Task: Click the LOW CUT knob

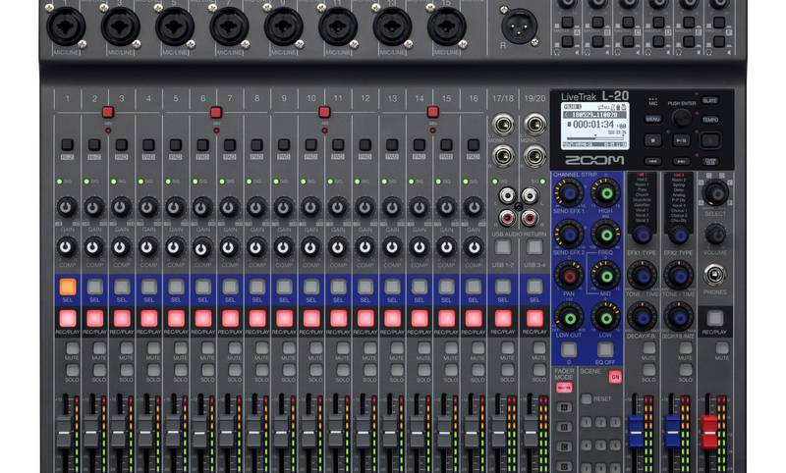Action: [569, 317]
